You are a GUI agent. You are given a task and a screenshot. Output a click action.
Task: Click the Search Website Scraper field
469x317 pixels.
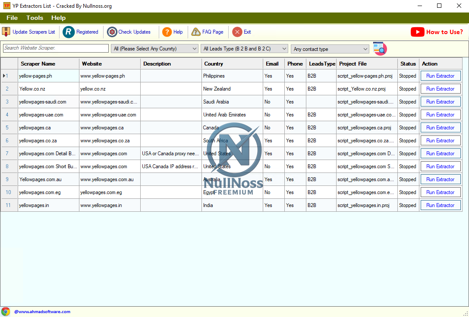[x=55, y=48]
